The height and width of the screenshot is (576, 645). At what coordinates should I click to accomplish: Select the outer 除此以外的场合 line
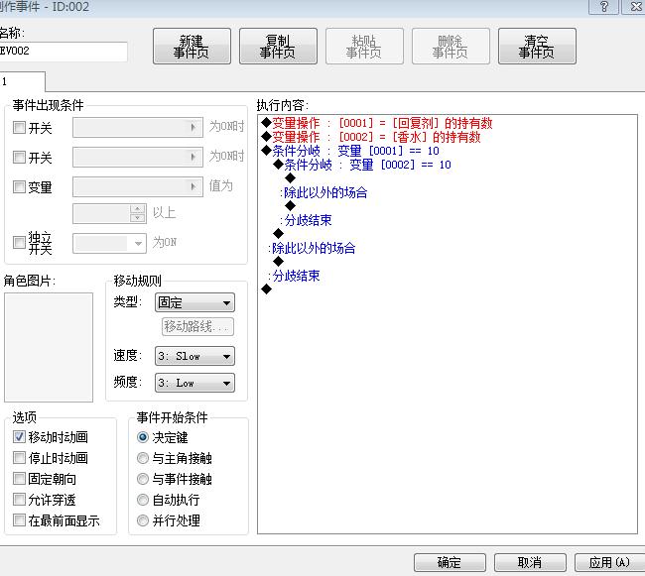point(313,248)
